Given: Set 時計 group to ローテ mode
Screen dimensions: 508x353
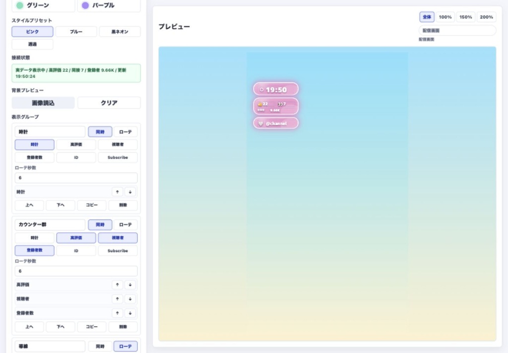Looking at the screenshot, I should (126, 132).
